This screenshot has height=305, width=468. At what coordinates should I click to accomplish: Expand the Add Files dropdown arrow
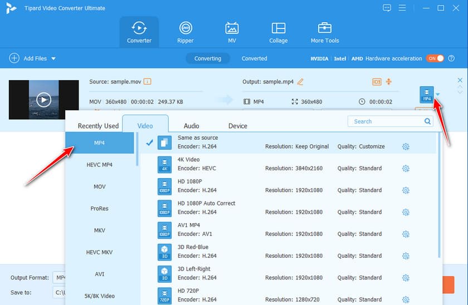(x=53, y=58)
